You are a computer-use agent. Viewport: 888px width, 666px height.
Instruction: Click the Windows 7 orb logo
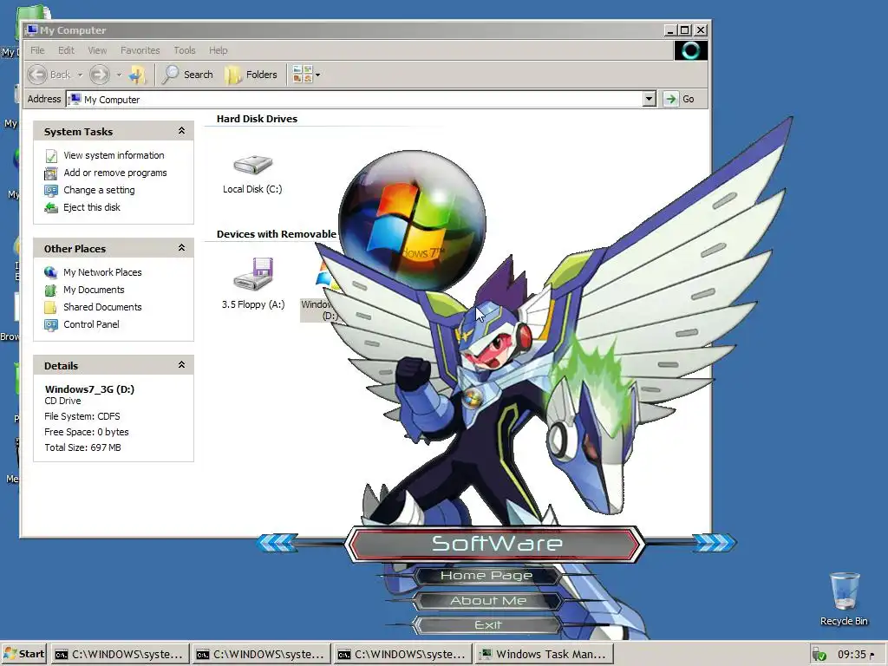(x=412, y=221)
